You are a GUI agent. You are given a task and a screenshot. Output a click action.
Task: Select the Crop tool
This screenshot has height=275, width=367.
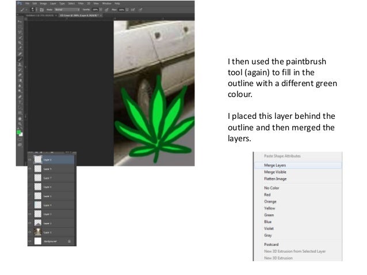coord(20,42)
